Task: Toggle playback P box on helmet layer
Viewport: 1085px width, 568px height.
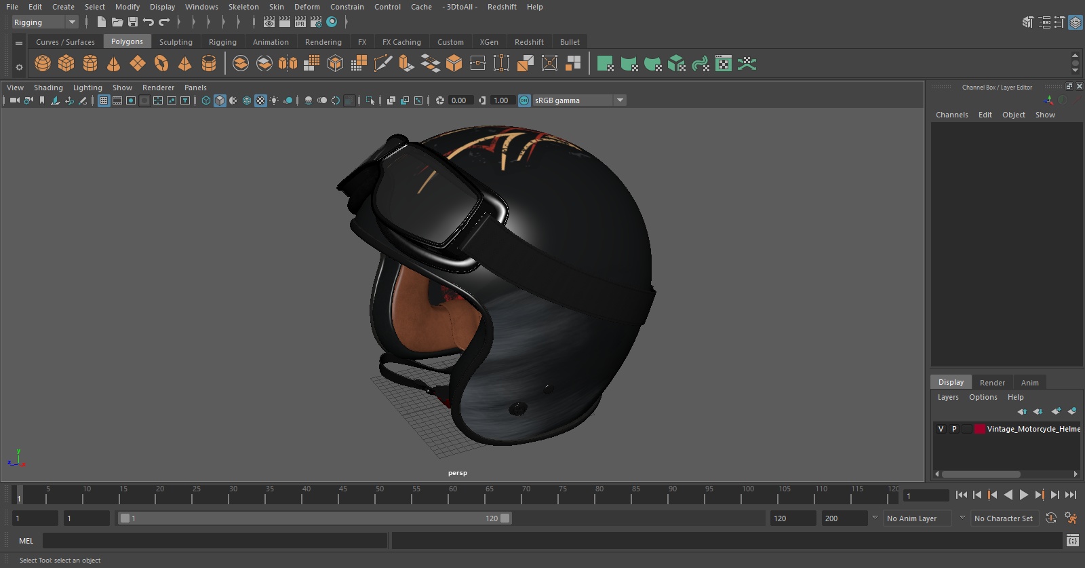Action: tap(954, 429)
